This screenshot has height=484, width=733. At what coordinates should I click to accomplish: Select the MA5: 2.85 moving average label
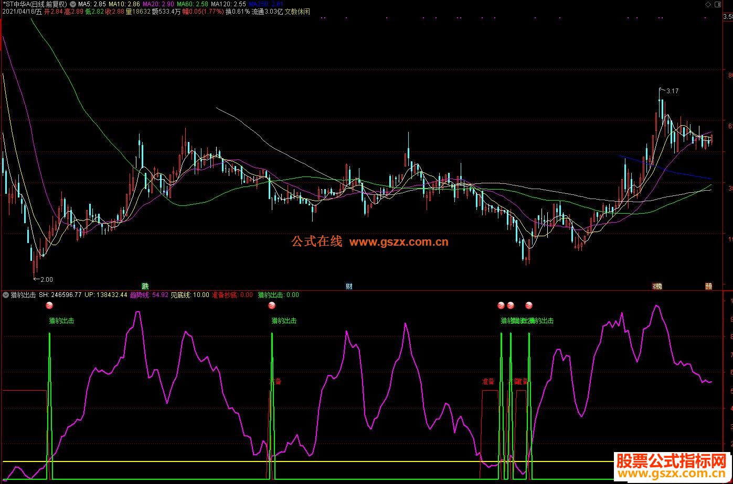coord(92,4)
